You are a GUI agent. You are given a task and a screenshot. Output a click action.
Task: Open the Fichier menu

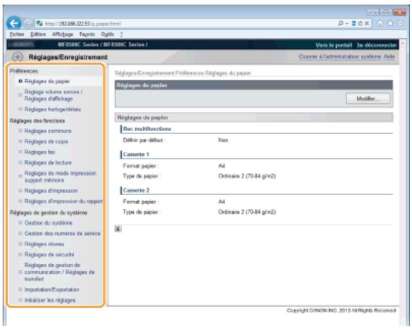point(17,34)
